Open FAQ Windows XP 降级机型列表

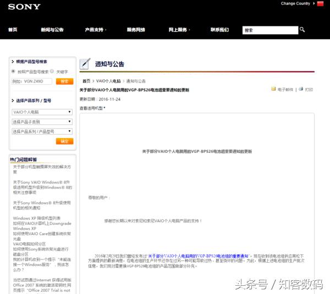click(x=37, y=218)
